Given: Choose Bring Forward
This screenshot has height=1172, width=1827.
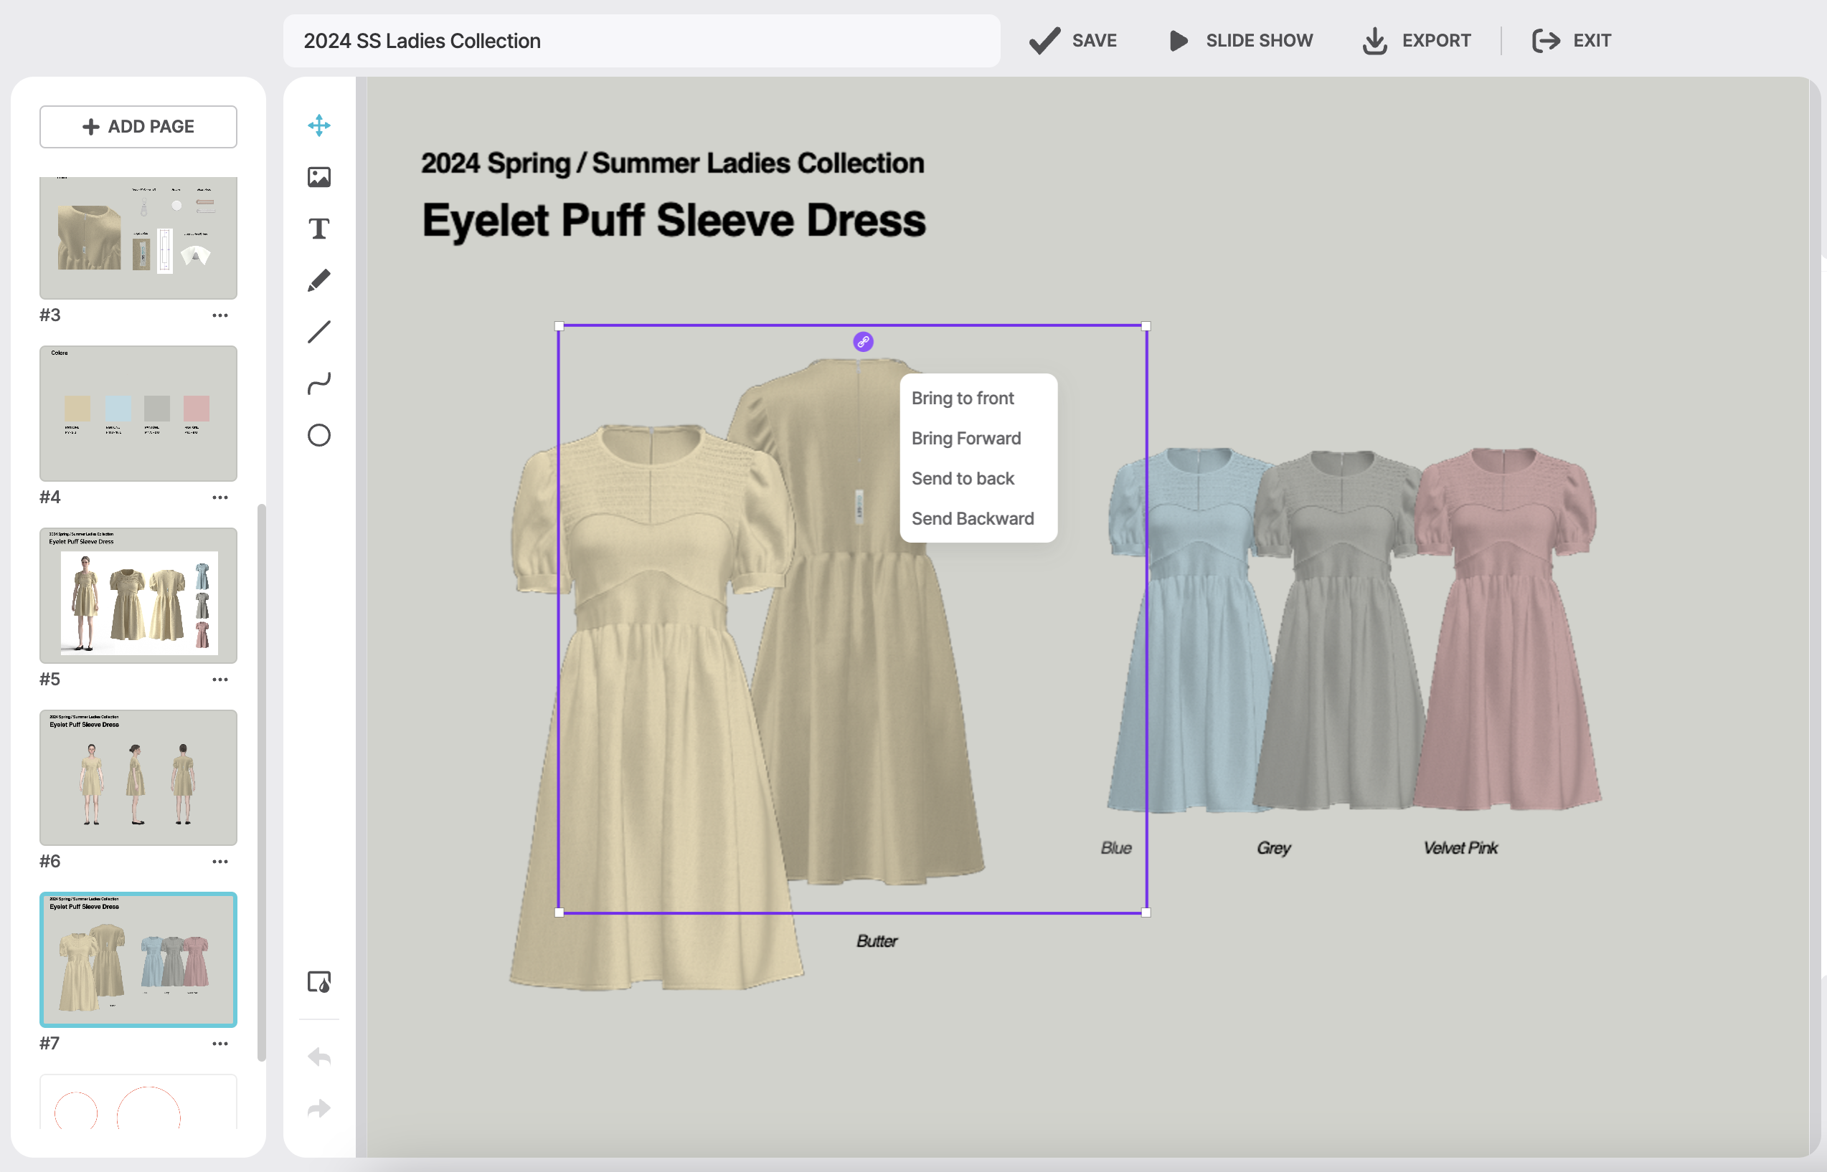Looking at the screenshot, I should 966,439.
